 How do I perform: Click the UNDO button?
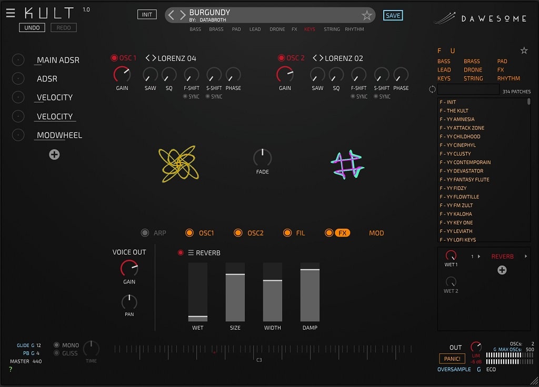(32, 27)
